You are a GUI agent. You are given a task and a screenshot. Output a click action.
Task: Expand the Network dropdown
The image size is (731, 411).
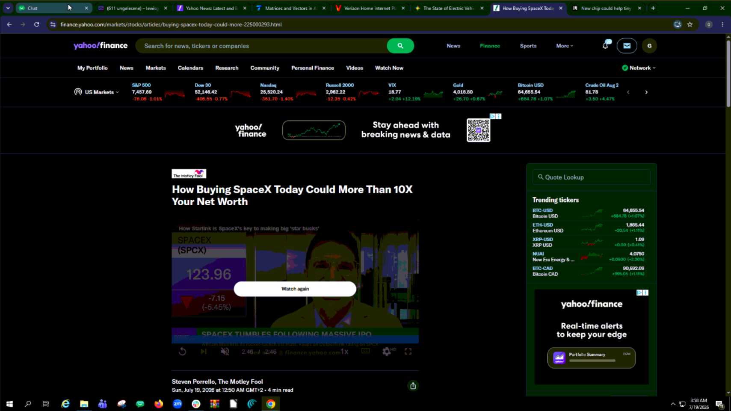[639, 68]
